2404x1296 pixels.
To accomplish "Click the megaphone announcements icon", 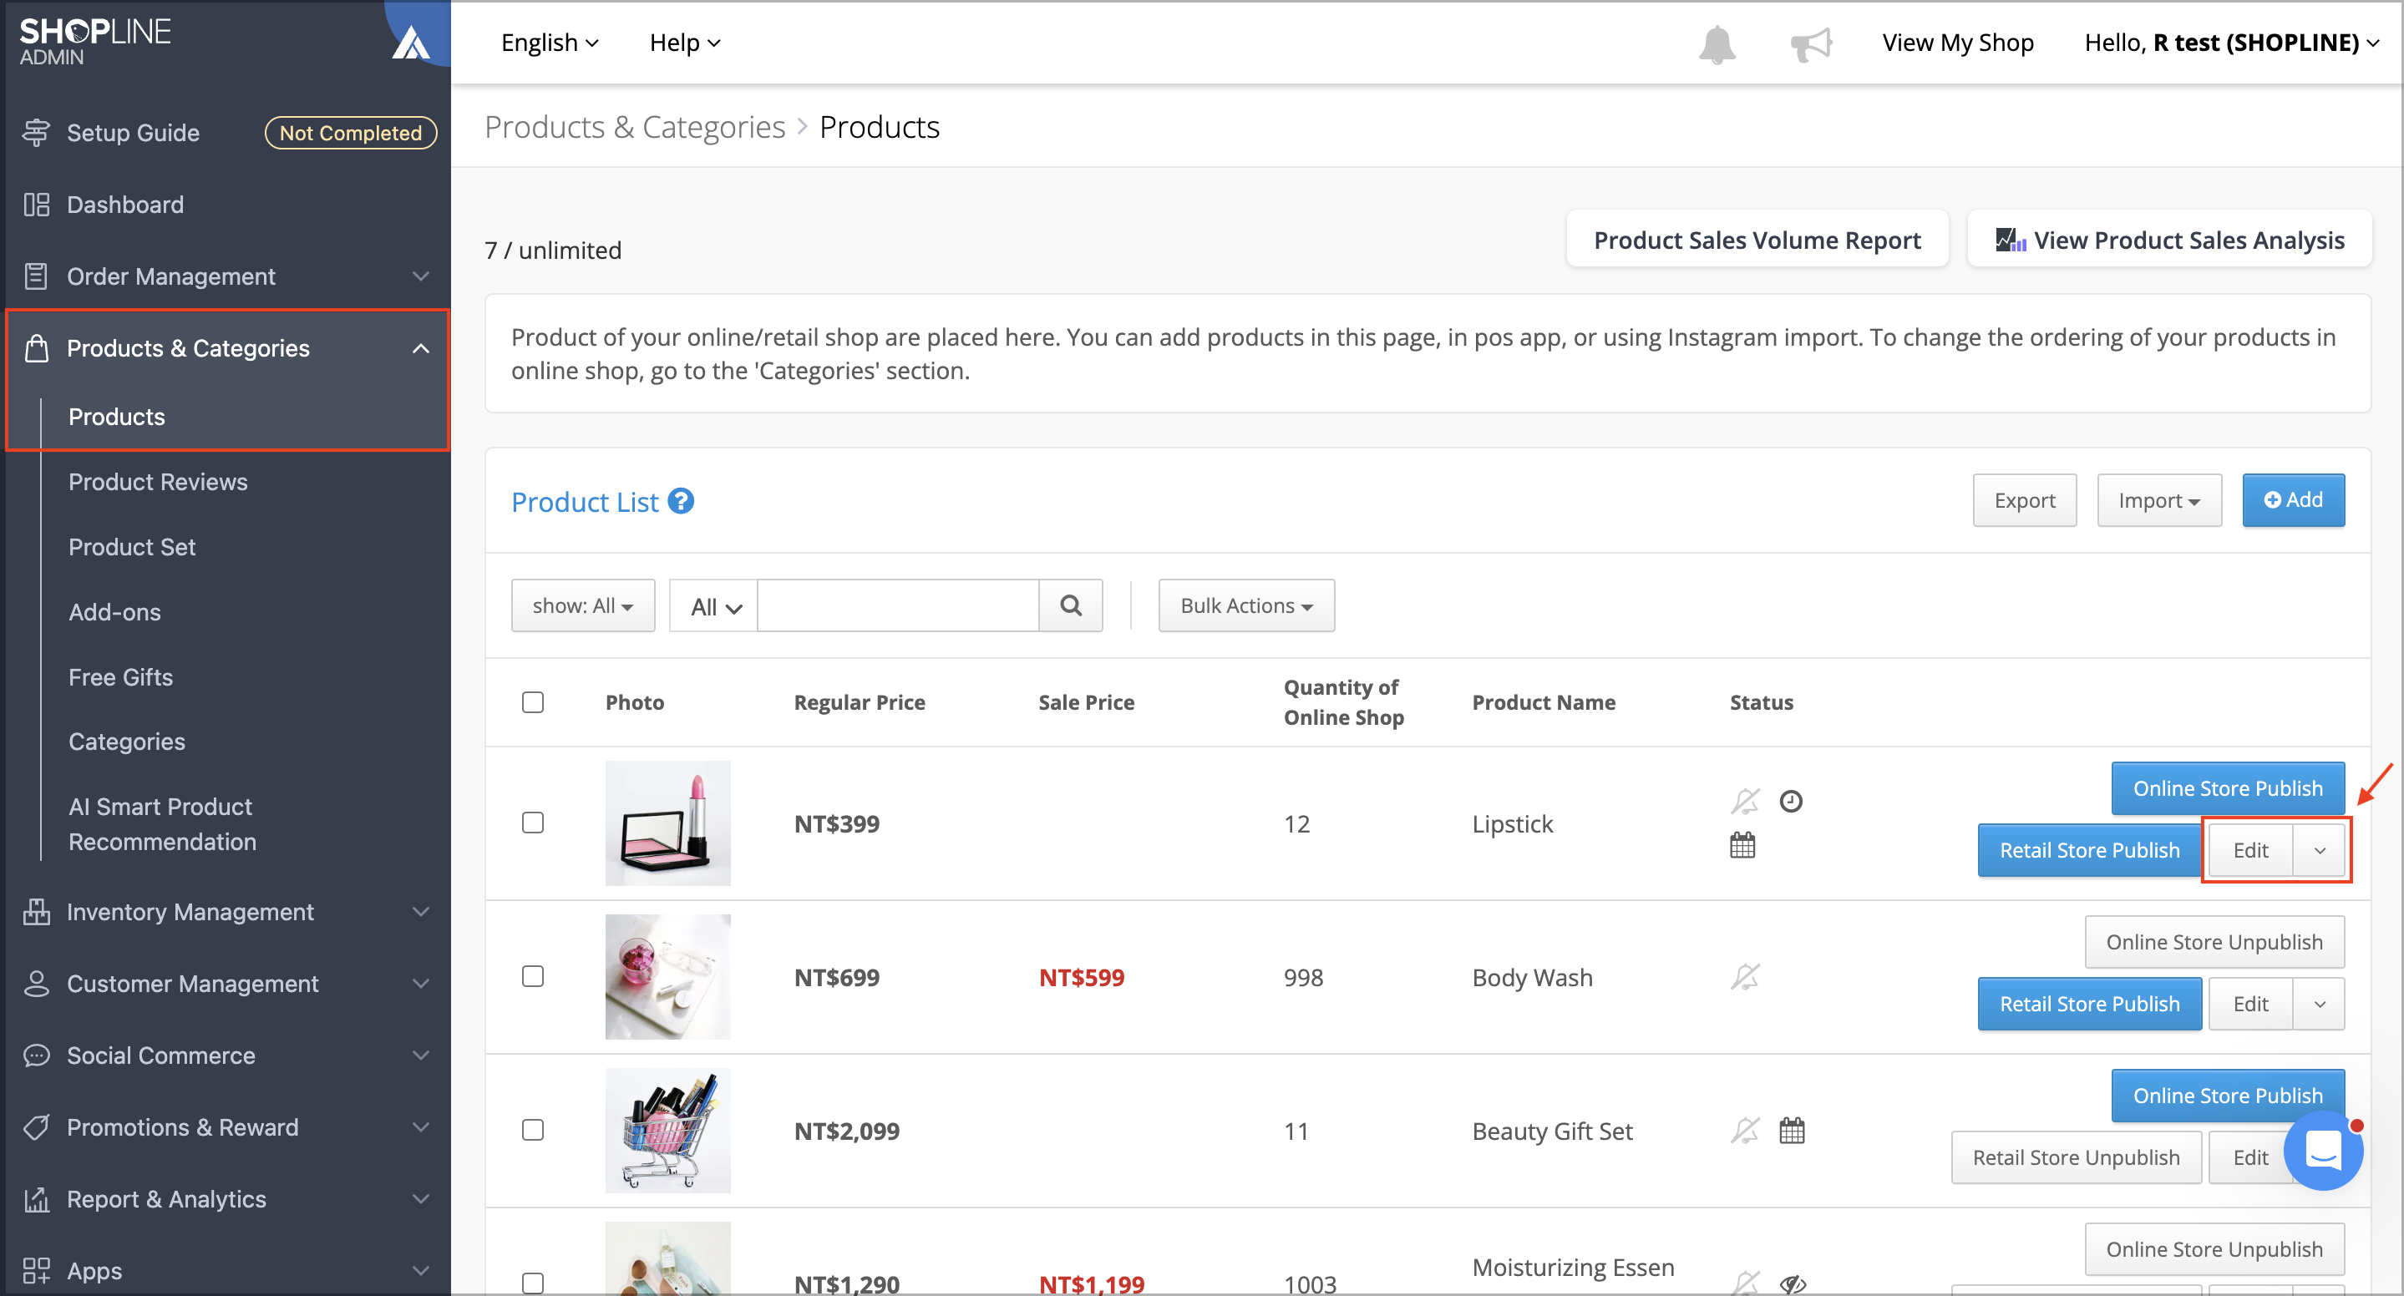I will (x=1810, y=44).
